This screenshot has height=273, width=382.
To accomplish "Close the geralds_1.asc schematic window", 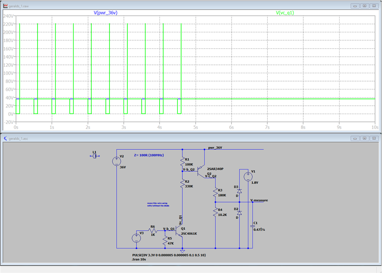I will pos(374,138).
